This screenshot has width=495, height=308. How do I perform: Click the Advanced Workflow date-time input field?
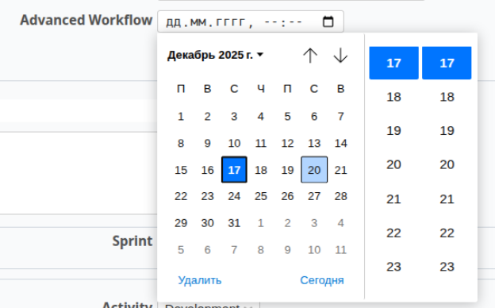251,21
